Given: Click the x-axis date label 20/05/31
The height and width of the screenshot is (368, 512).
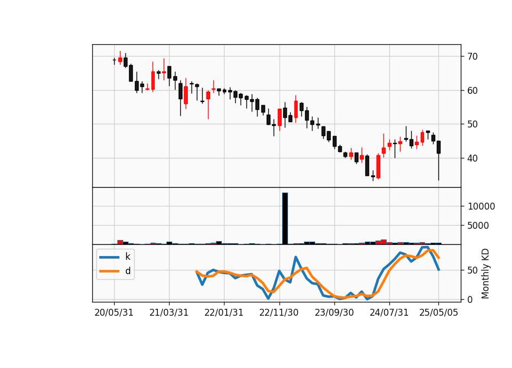Looking at the screenshot, I should click(114, 313).
